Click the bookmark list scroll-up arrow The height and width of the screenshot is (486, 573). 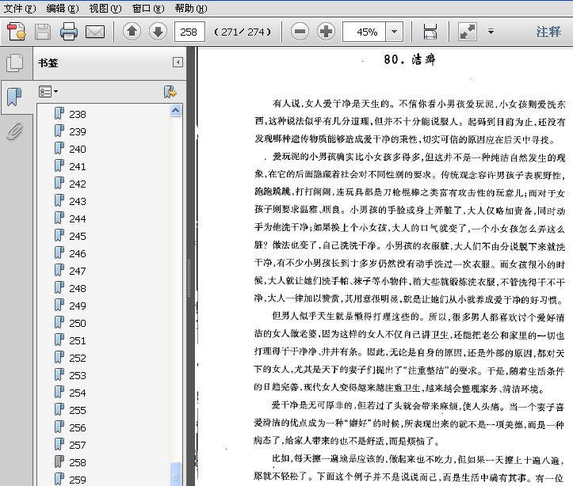tap(176, 111)
